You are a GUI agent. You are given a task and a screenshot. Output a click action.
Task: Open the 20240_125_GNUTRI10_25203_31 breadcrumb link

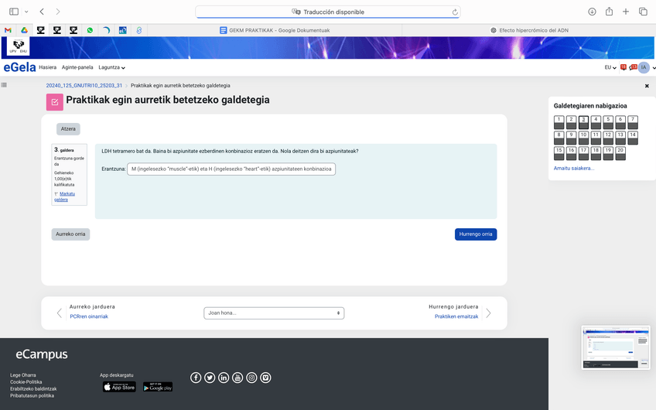(84, 85)
